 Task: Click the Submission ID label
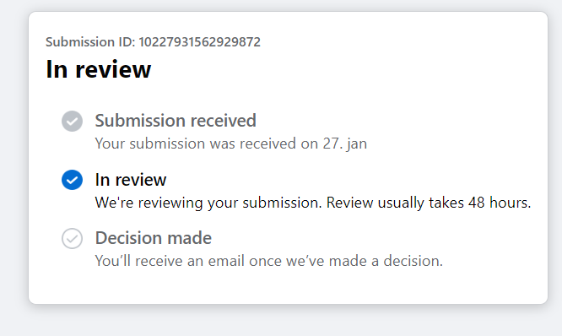click(x=90, y=42)
